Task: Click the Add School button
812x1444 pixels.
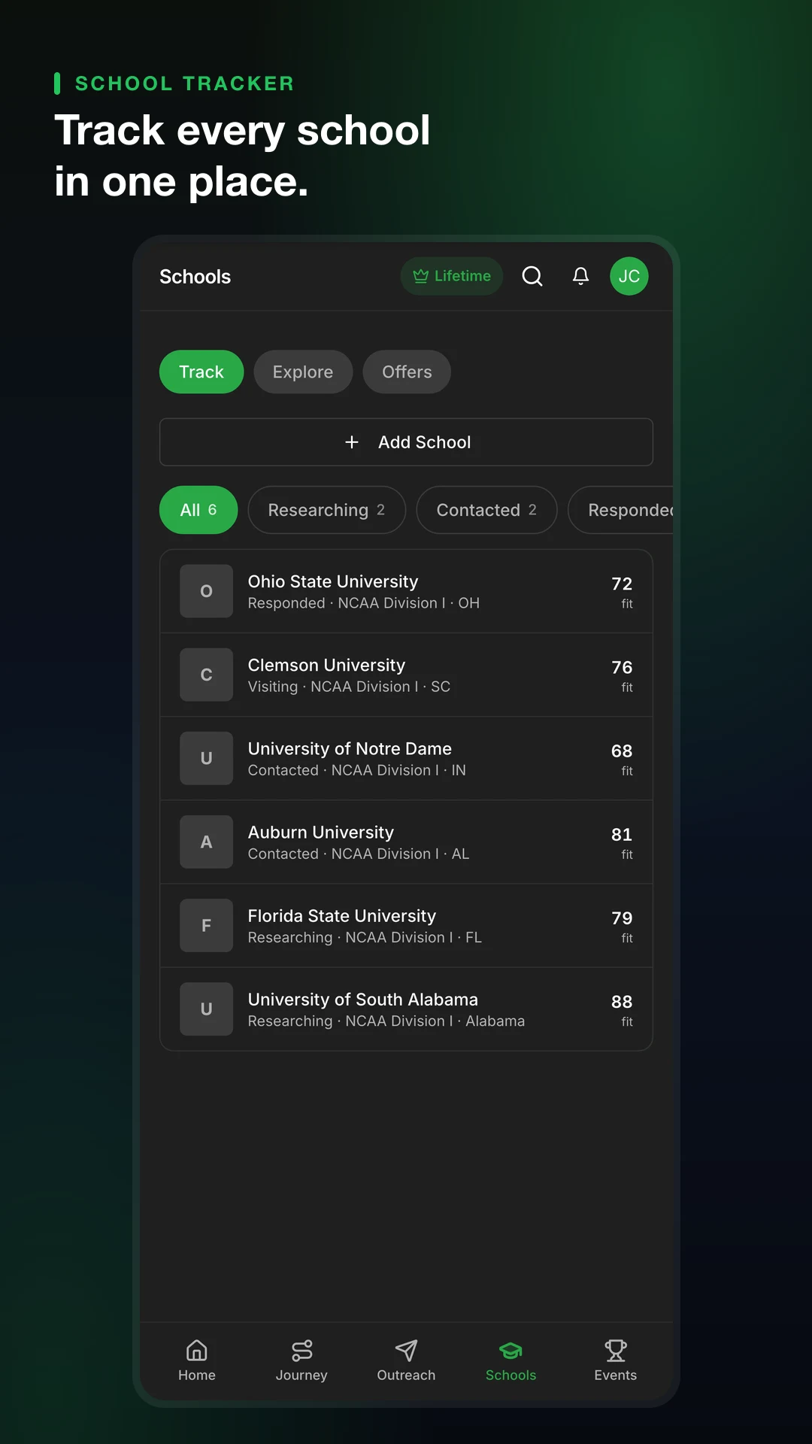Action: pyautogui.click(x=406, y=442)
